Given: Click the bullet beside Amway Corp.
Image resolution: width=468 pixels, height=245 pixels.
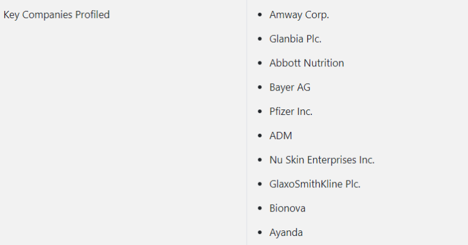Looking at the screenshot, I should (x=260, y=15).
